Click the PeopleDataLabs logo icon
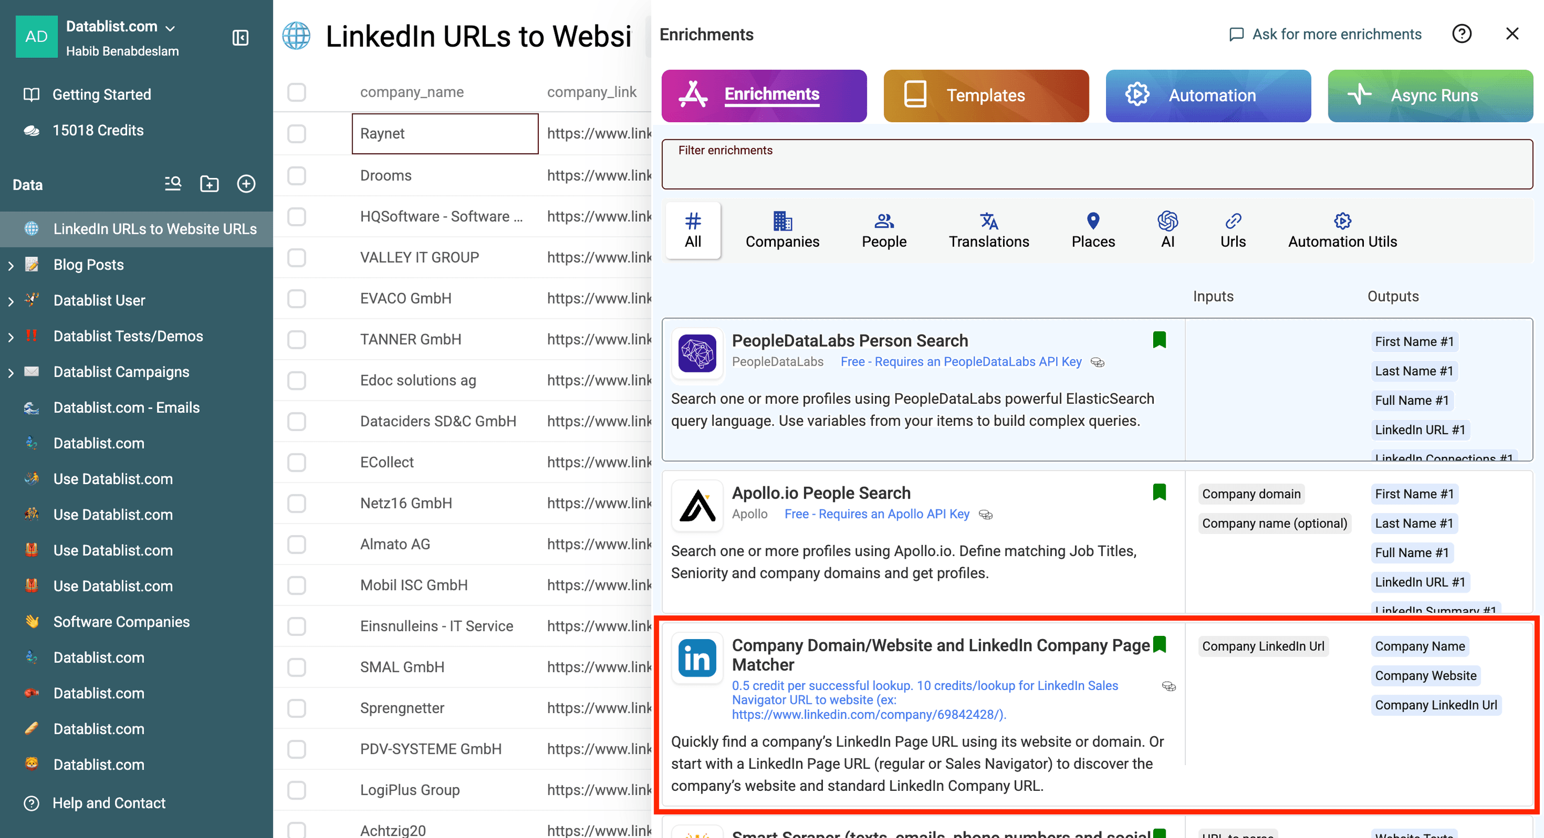Viewport: 1544px width, 838px height. (x=697, y=353)
